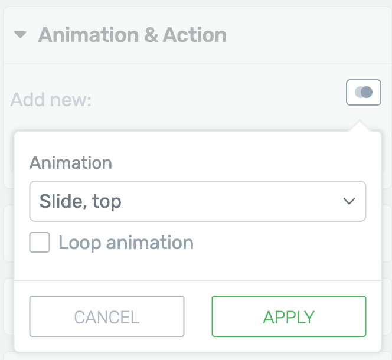Screen dimensions: 392x360
Task: Click the Animation & Action panel header title
Action: [x=132, y=35]
